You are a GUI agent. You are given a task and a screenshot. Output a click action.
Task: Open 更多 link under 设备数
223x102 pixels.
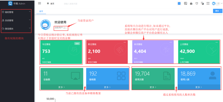coord(62,87)
